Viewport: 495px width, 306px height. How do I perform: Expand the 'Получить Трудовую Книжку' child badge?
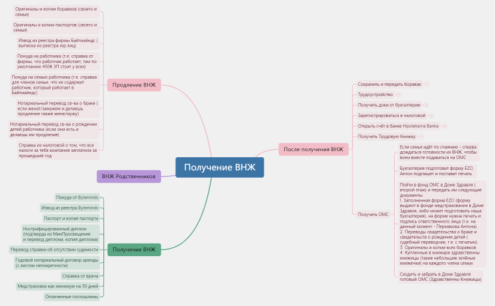click(421, 136)
